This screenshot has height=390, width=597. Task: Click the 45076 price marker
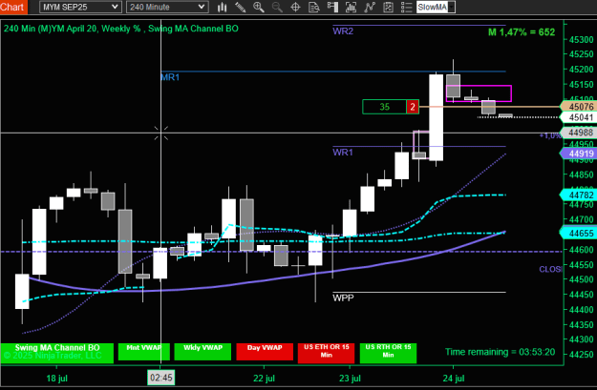[579, 107]
